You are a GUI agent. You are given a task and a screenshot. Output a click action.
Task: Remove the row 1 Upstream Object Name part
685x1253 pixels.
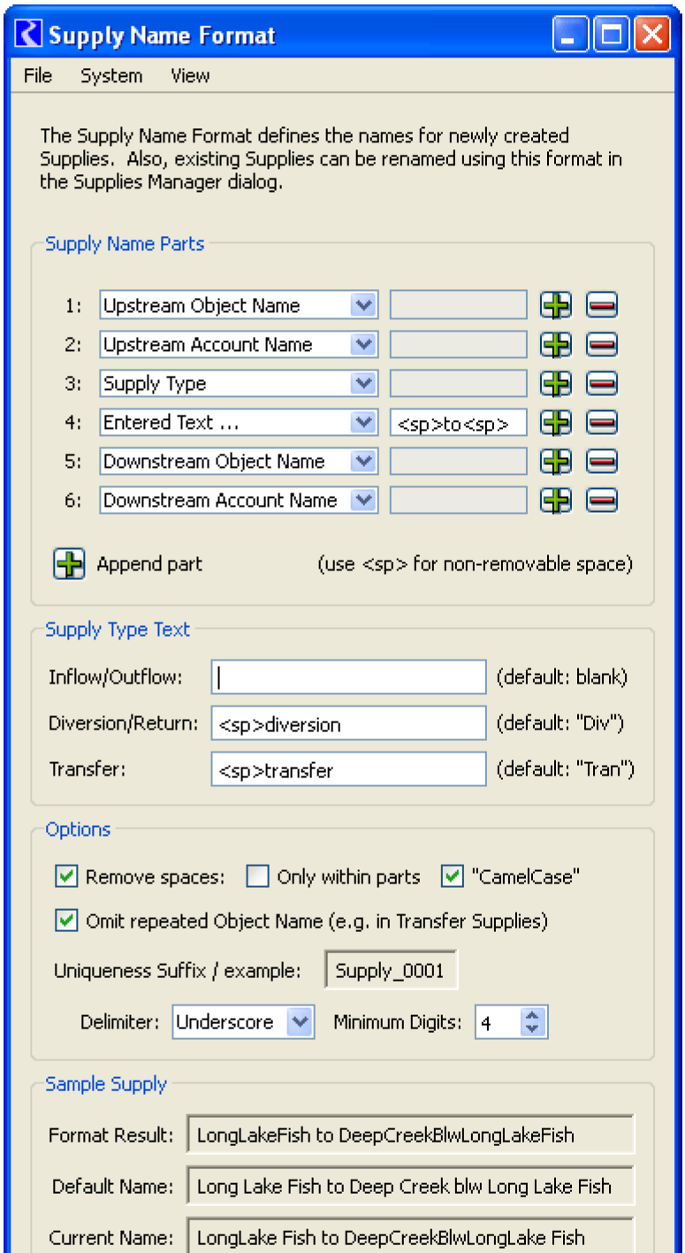pyautogui.click(x=602, y=305)
